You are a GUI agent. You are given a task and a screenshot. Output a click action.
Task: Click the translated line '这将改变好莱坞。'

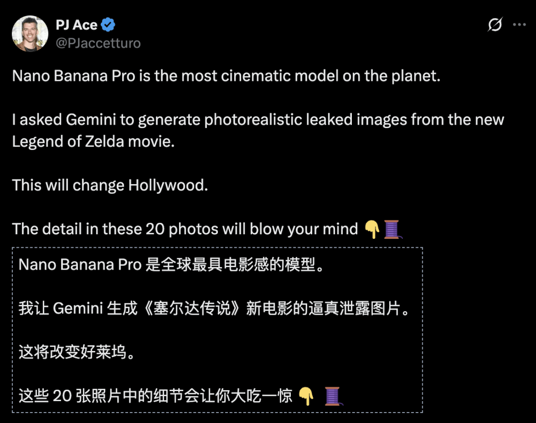(76, 352)
